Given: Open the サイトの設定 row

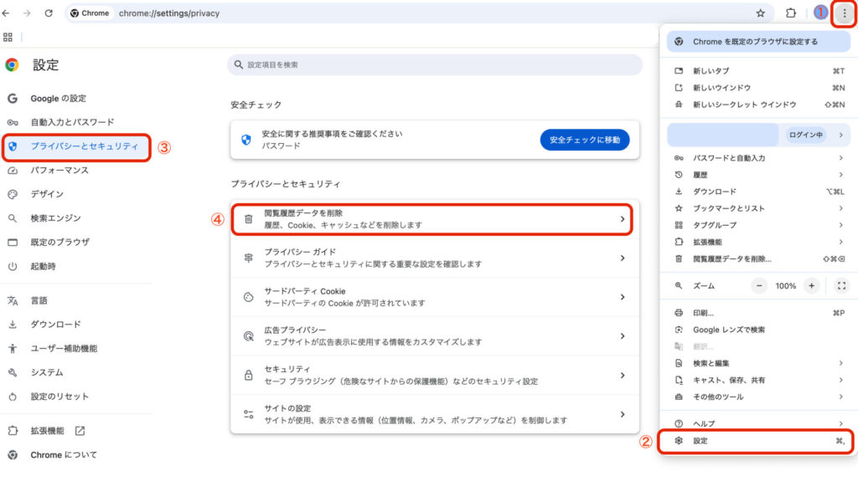Looking at the screenshot, I should [x=435, y=414].
